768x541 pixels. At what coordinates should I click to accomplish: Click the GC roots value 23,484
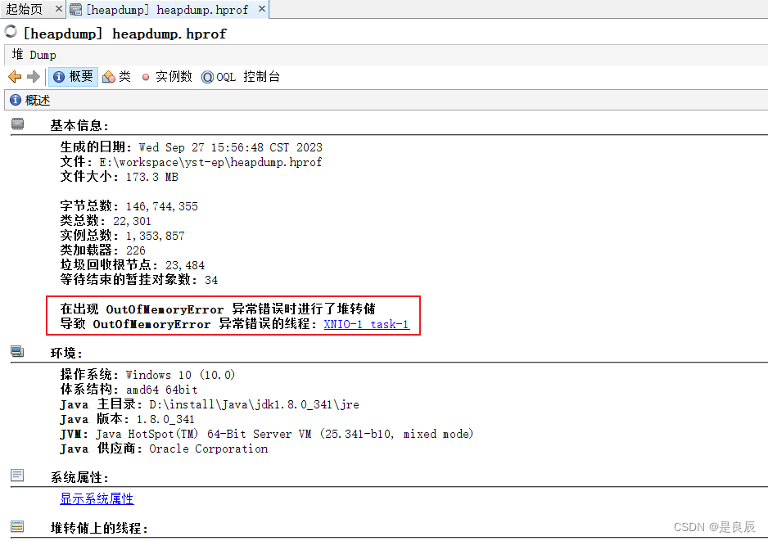tap(185, 265)
